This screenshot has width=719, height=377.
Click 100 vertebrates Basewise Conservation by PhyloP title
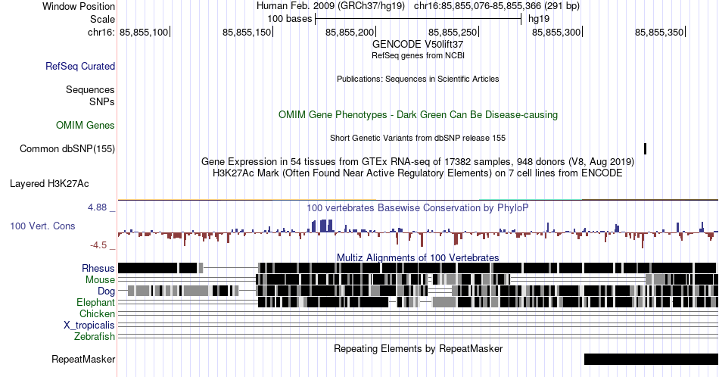point(418,207)
